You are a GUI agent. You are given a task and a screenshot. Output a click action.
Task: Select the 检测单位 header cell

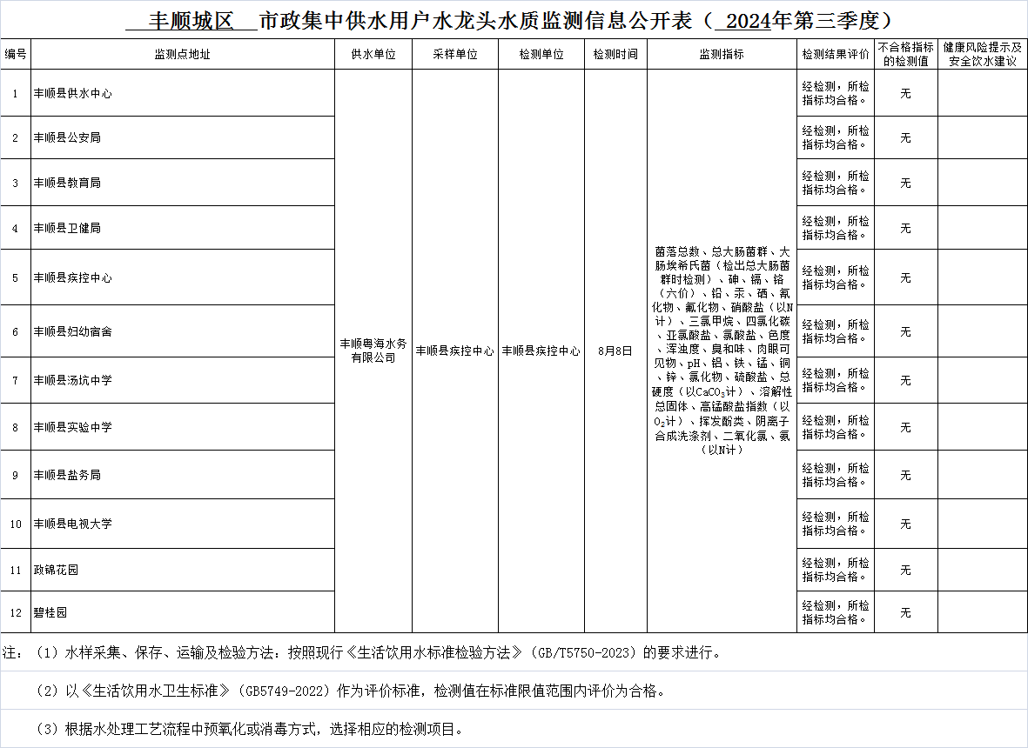541,55
